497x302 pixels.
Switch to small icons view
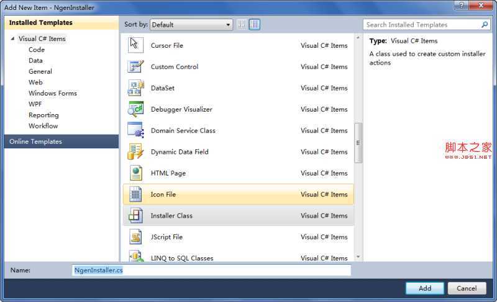(x=242, y=24)
